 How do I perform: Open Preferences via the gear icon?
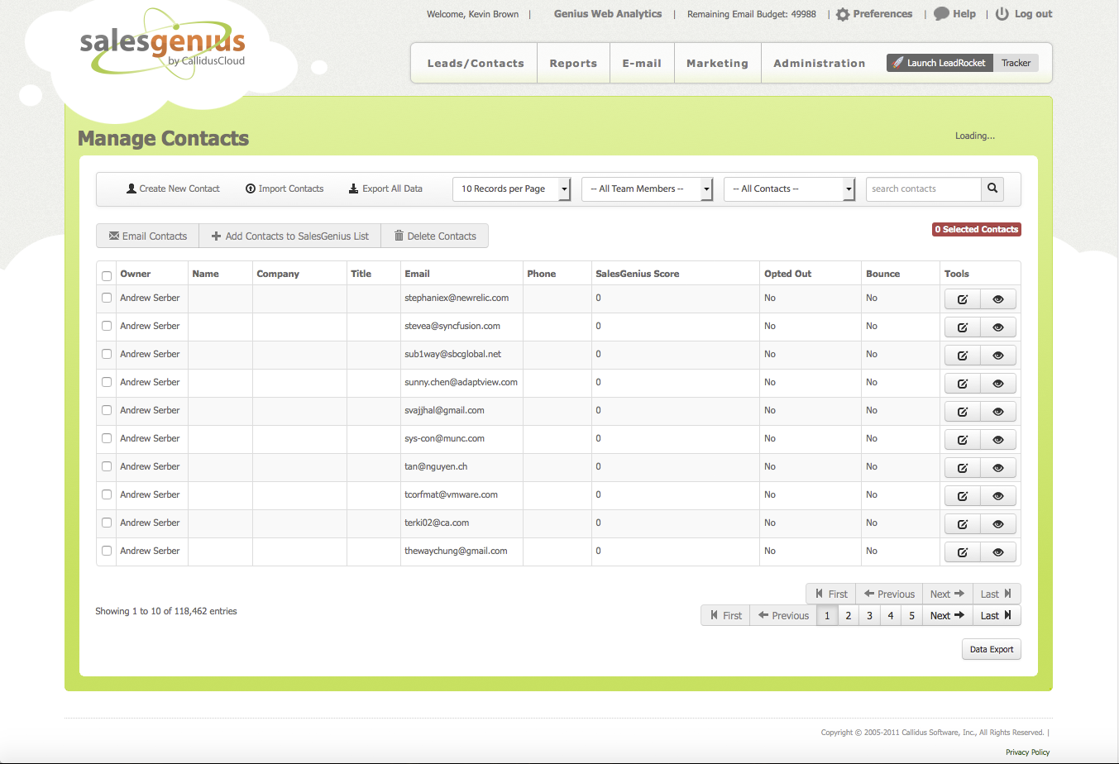pos(844,13)
